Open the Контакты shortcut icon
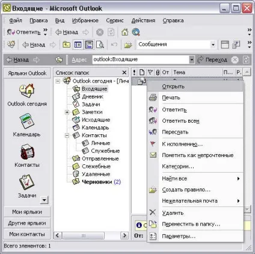255x254 pixels. click(x=27, y=152)
